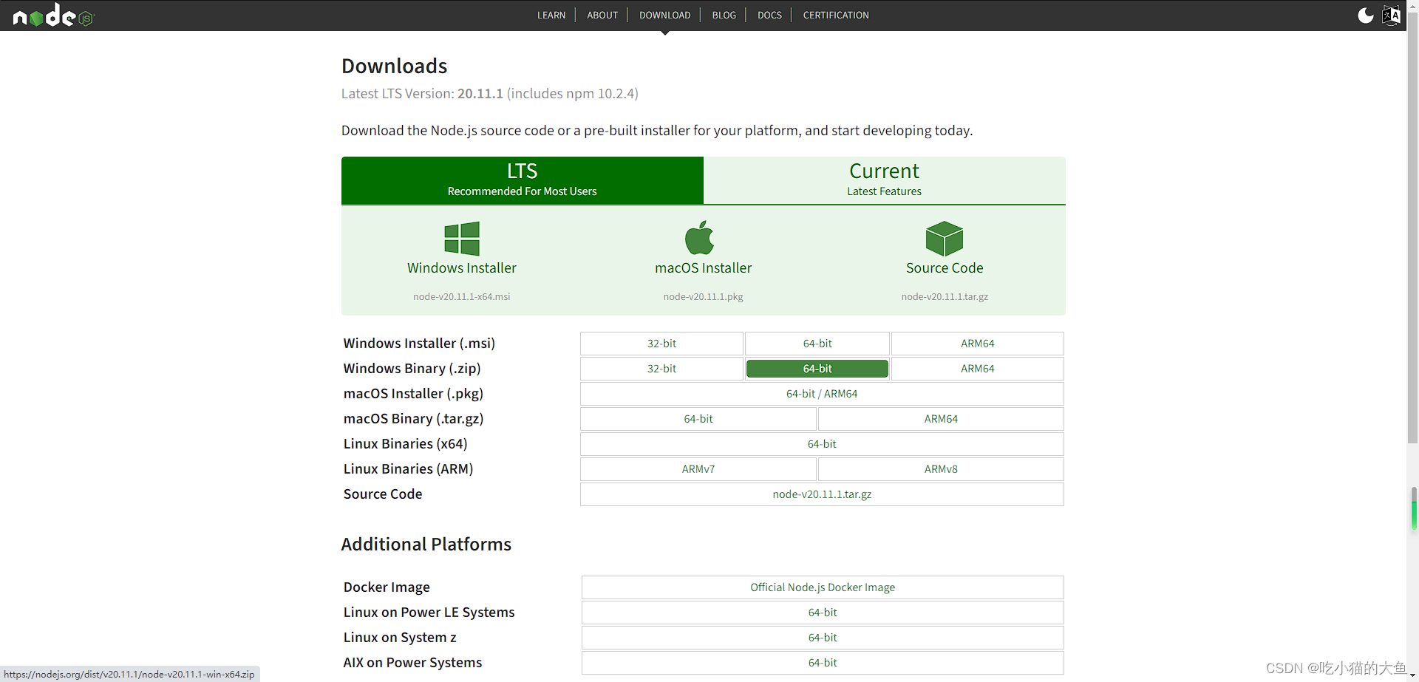
Task: Download macOS Binary (.tar.gz) ARM64
Action: point(941,419)
